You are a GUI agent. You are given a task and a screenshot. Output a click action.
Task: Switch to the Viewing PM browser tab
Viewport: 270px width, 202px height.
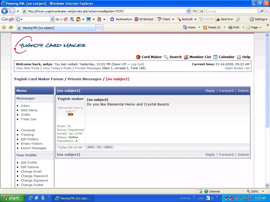55,28
